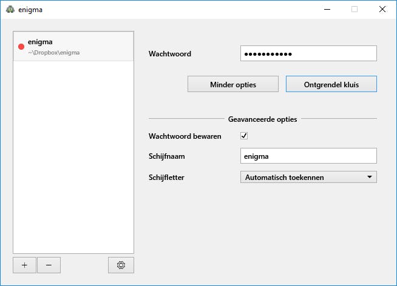Click the greyed-out maximize window button
The height and width of the screenshot is (286, 397).
click(355, 10)
